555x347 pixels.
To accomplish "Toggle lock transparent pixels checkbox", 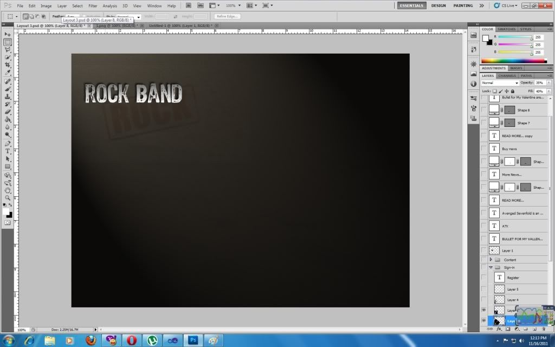I will pos(494,91).
